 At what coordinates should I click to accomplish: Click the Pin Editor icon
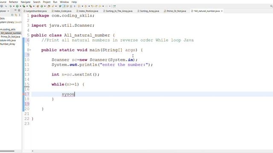click(114, 6)
